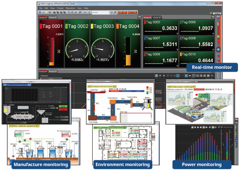Click the Tag 0003 analog gauge panel
This screenshot has width=240, height=171.
[103, 44]
